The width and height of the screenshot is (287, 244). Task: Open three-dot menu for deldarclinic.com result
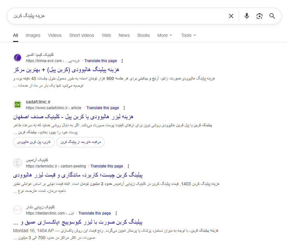click(x=116, y=213)
